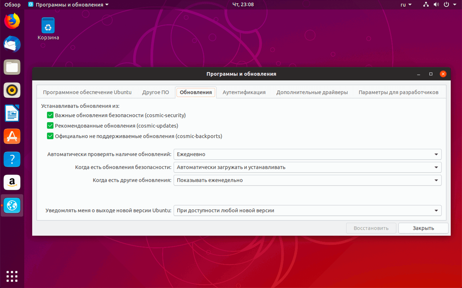Show applications grid in the dock

point(12,276)
